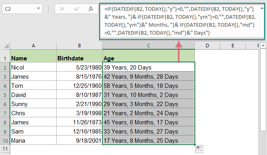Screen dimensions: 267x155
Task: Select row 1 header
Action: (5, 56)
